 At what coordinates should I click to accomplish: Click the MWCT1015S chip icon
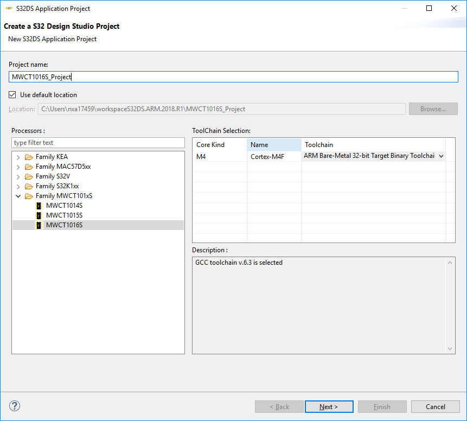(39, 215)
